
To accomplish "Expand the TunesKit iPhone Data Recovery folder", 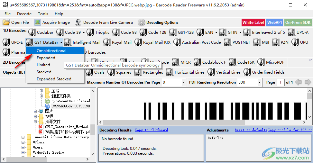I will pyautogui.click(x=23, y=137).
